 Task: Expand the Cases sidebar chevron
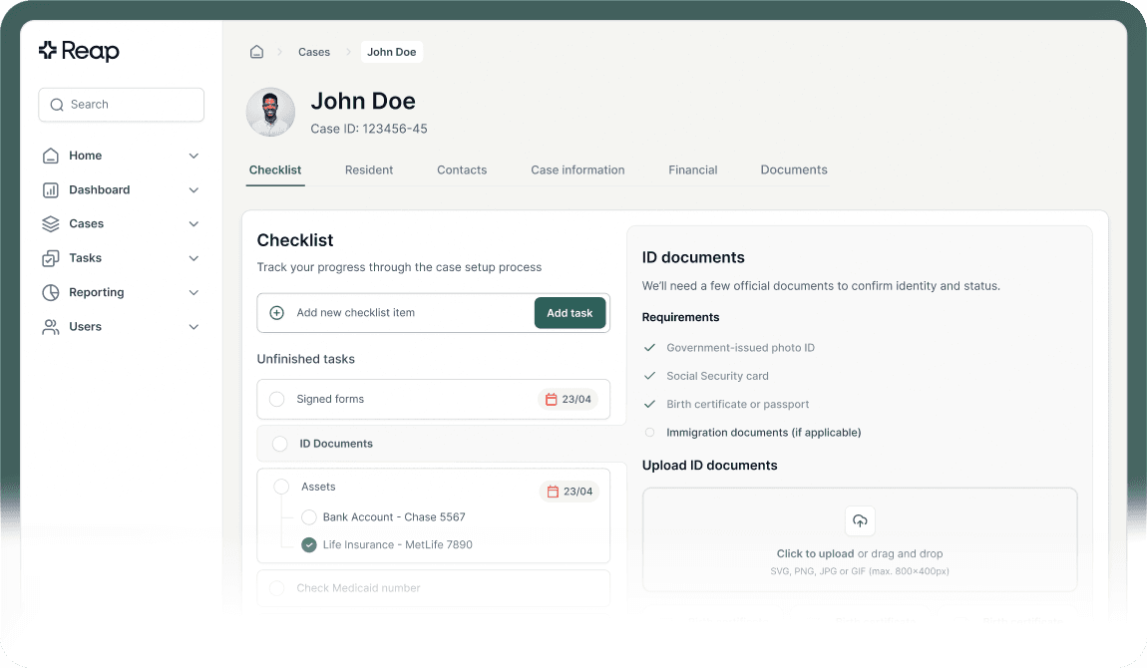(193, 224)
